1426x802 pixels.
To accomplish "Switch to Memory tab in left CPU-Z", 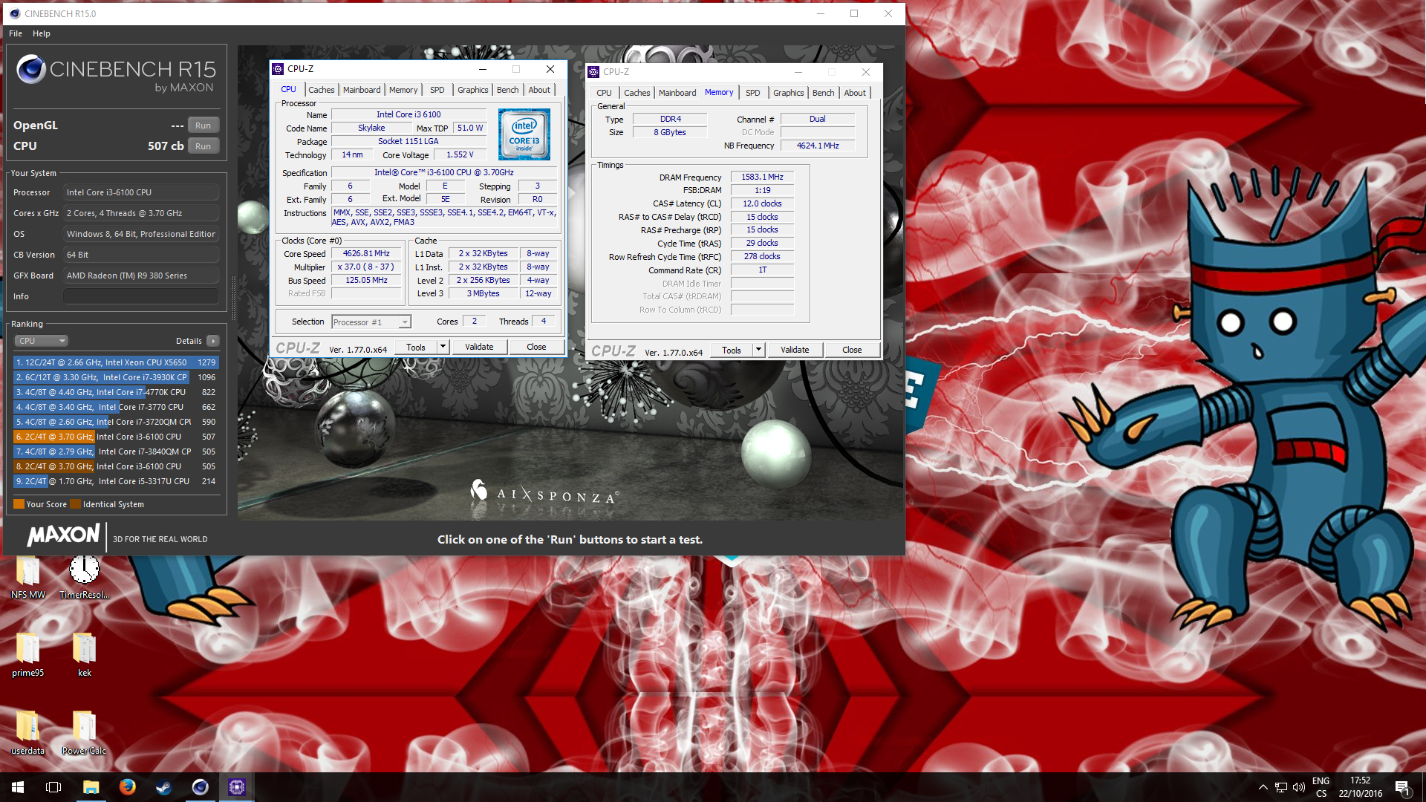I will pyautogui.click(x=403, y=90).
